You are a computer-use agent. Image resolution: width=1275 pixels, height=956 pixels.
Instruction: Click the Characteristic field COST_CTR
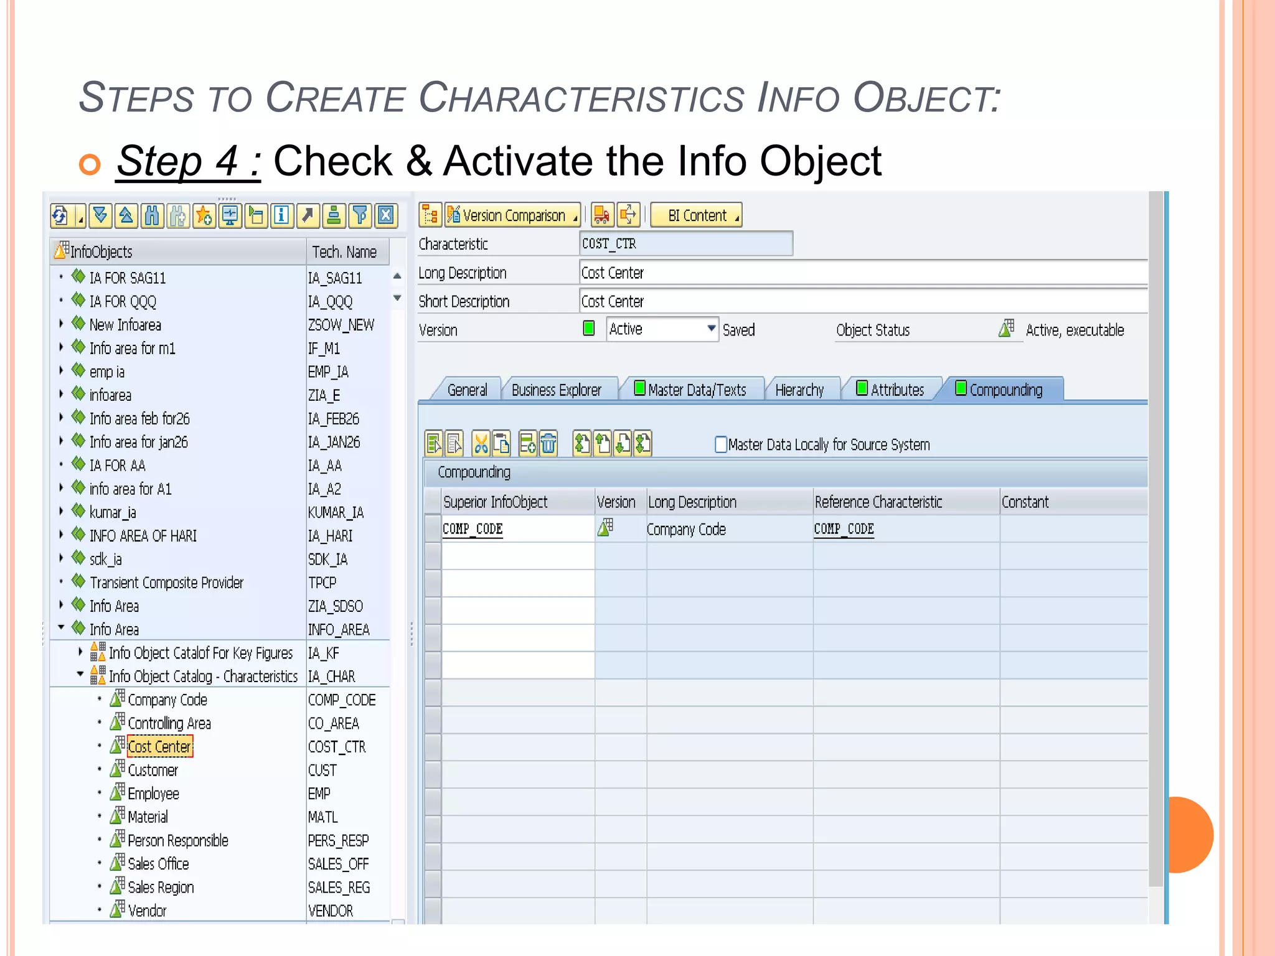[686, 243]
